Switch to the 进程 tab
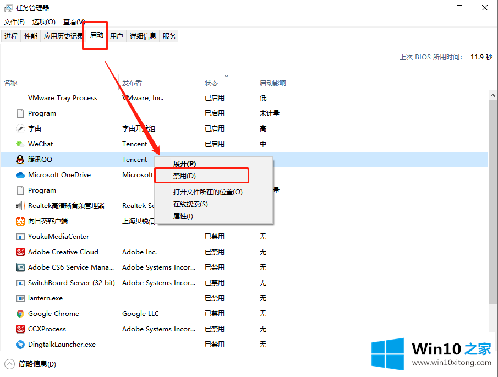The height and width of the screenshot is (377, 498). tap(11, 36)
